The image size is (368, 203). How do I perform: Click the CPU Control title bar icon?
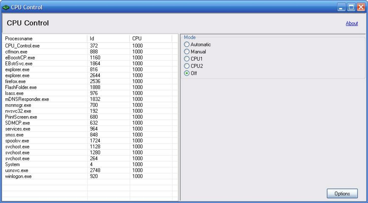[x=6, y=7]
